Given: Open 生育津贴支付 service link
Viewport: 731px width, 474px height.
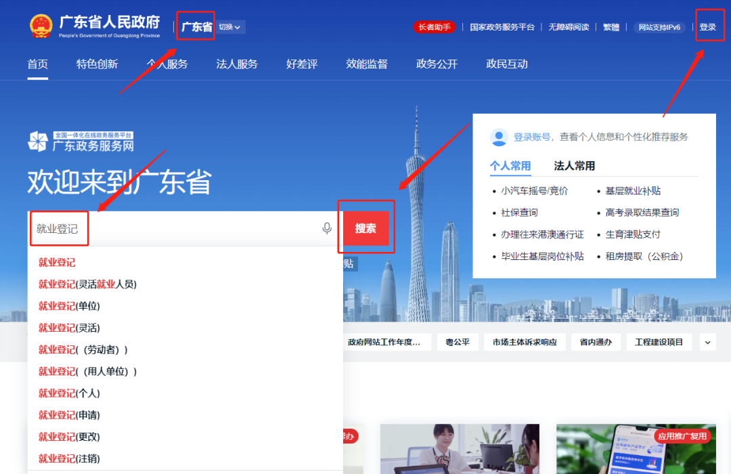Looking at the screenshot, I should [633, 235].
